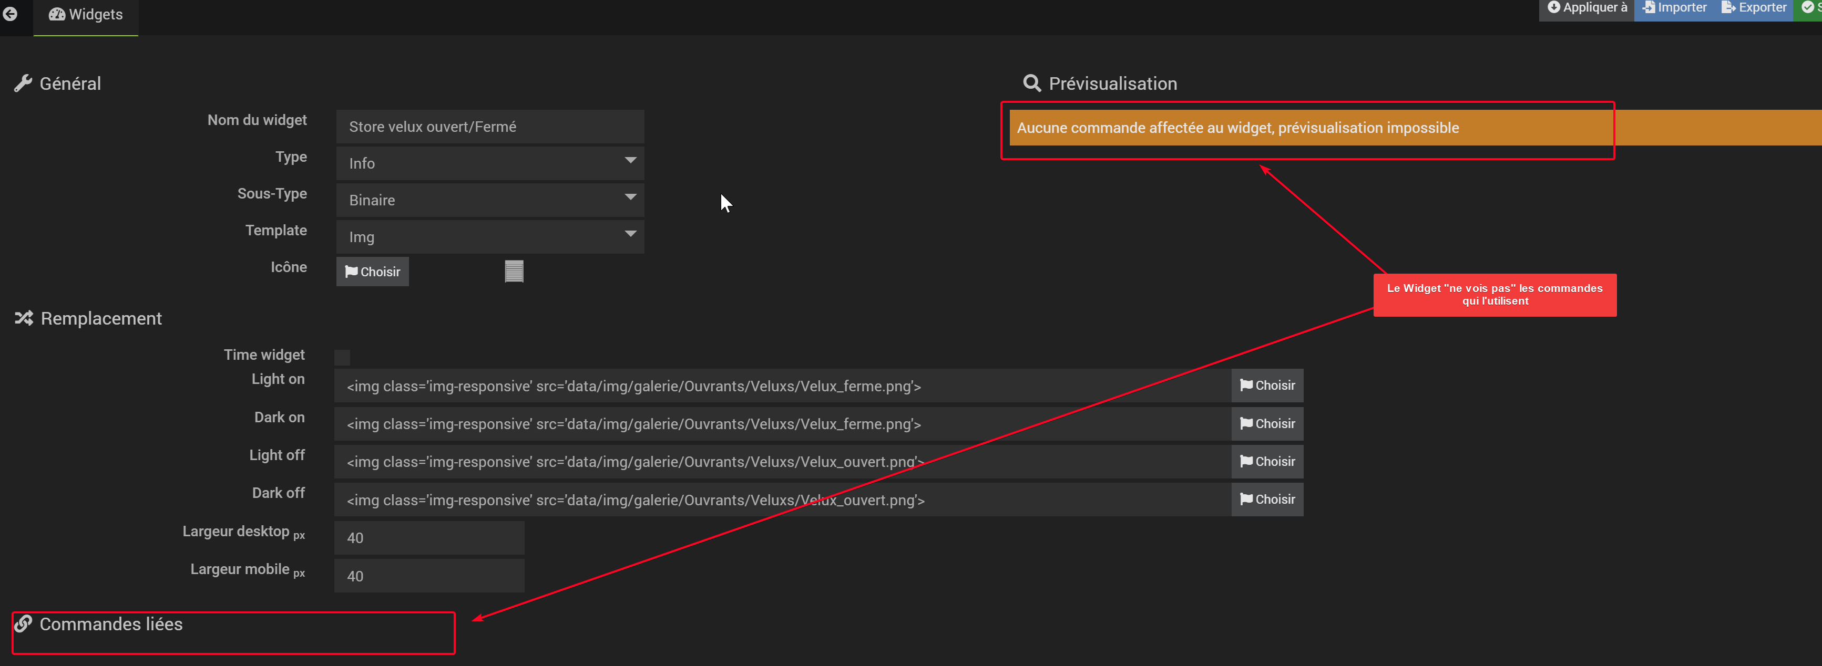Open the Widgets tab
Image resolution: width=1822 pixels, height=666 pixels.
point(86,15)
